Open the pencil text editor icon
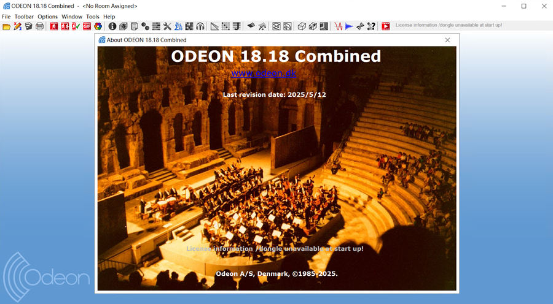553x304 pixels. pos(18,26)
